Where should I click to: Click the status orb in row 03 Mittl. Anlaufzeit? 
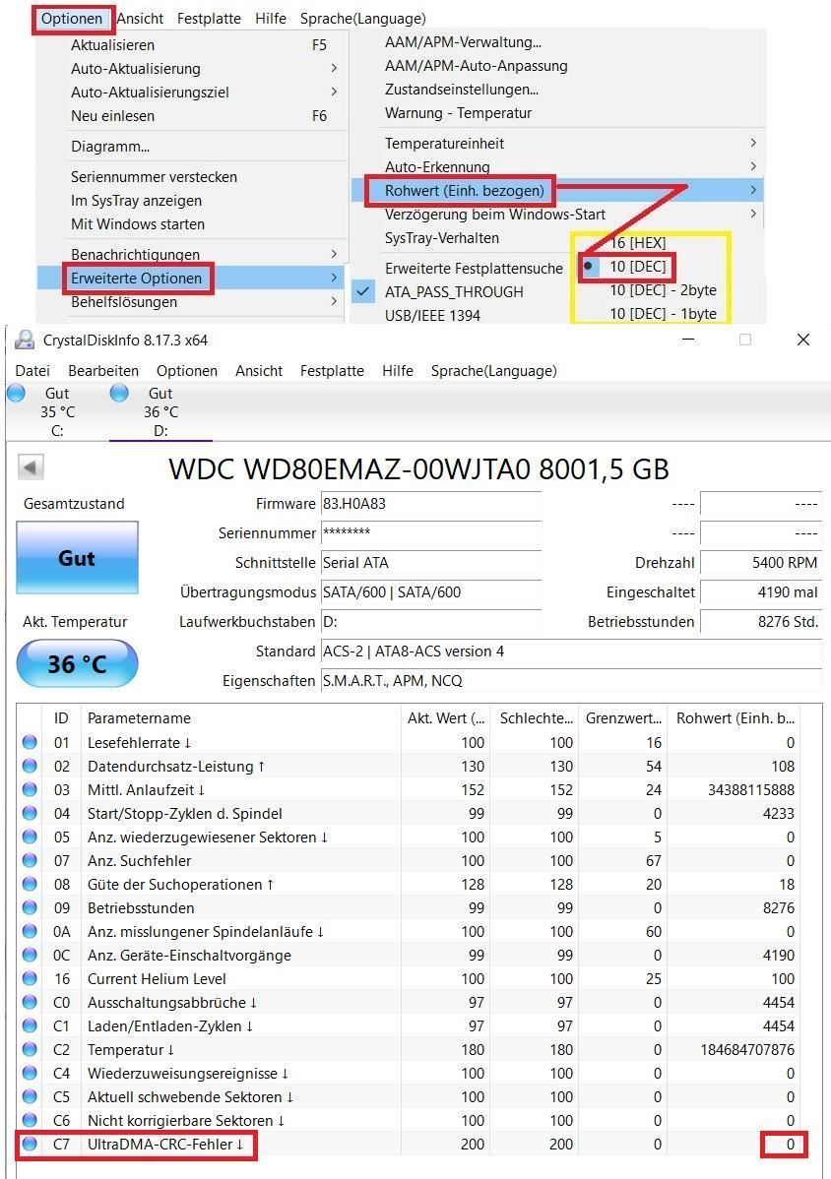coord(30,789)
